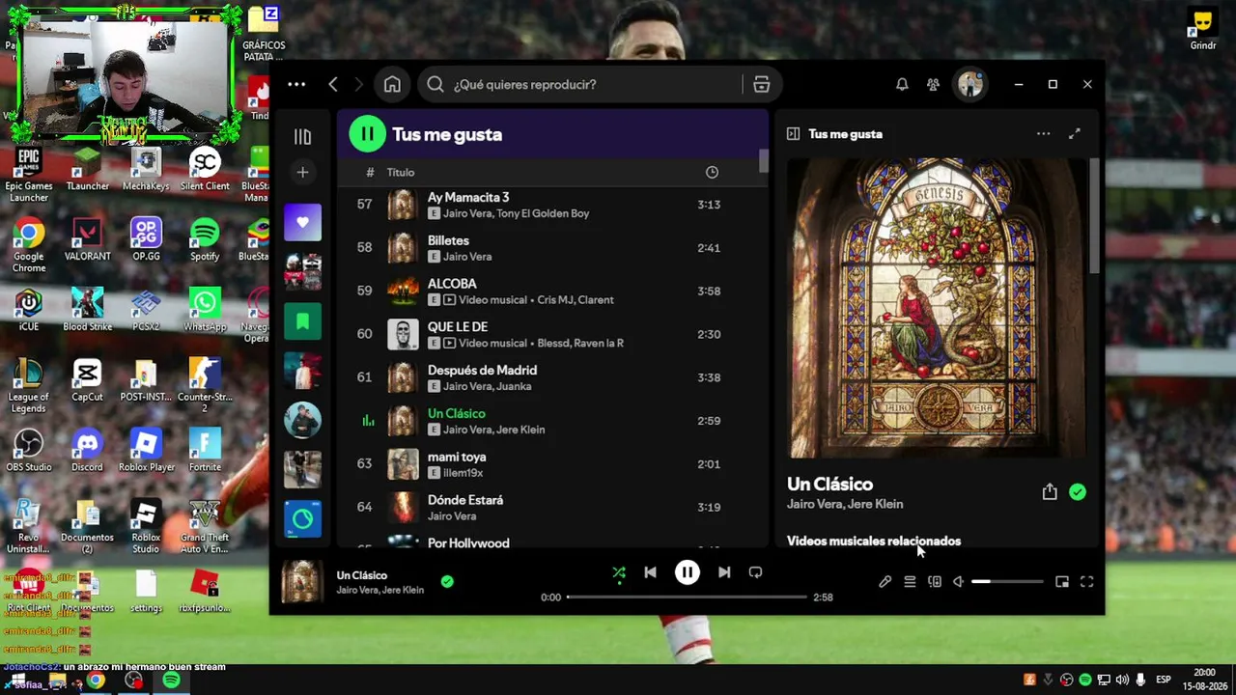Viewport: 1236px width, 695px height.
Task: Toggle the liked check beside the share icon
Action: [1078, 492]
